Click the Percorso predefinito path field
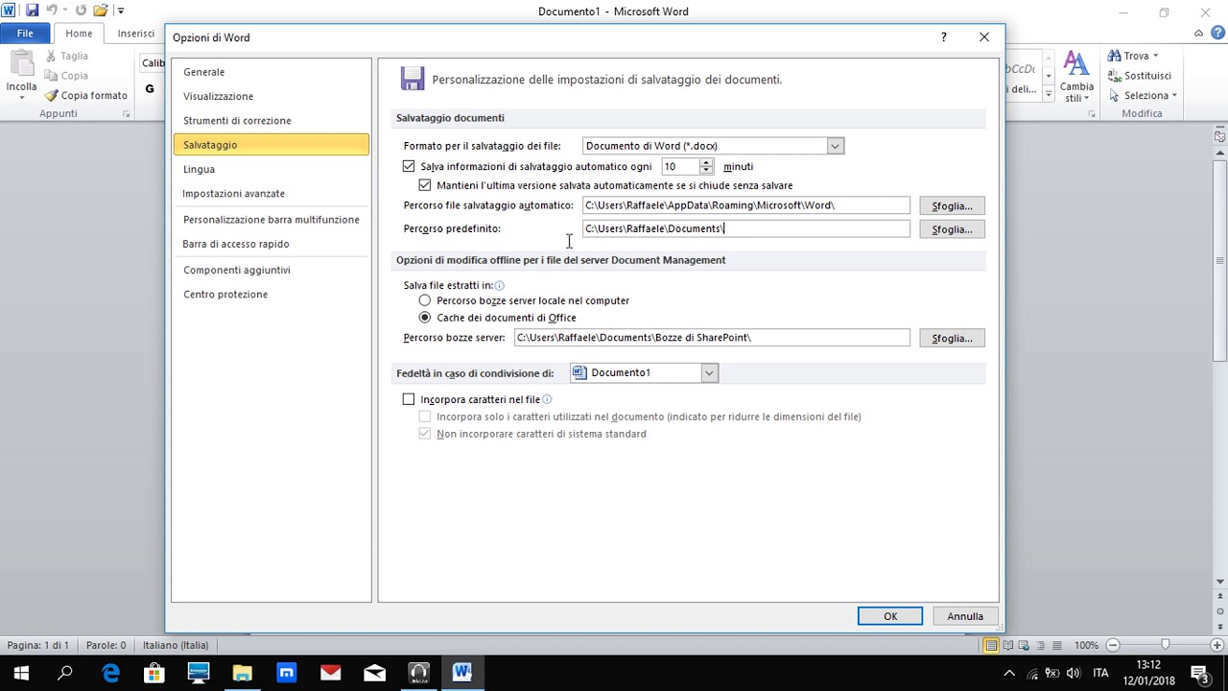The width and height of the screenshot is (1228, 691). click(x=746, y=228)
